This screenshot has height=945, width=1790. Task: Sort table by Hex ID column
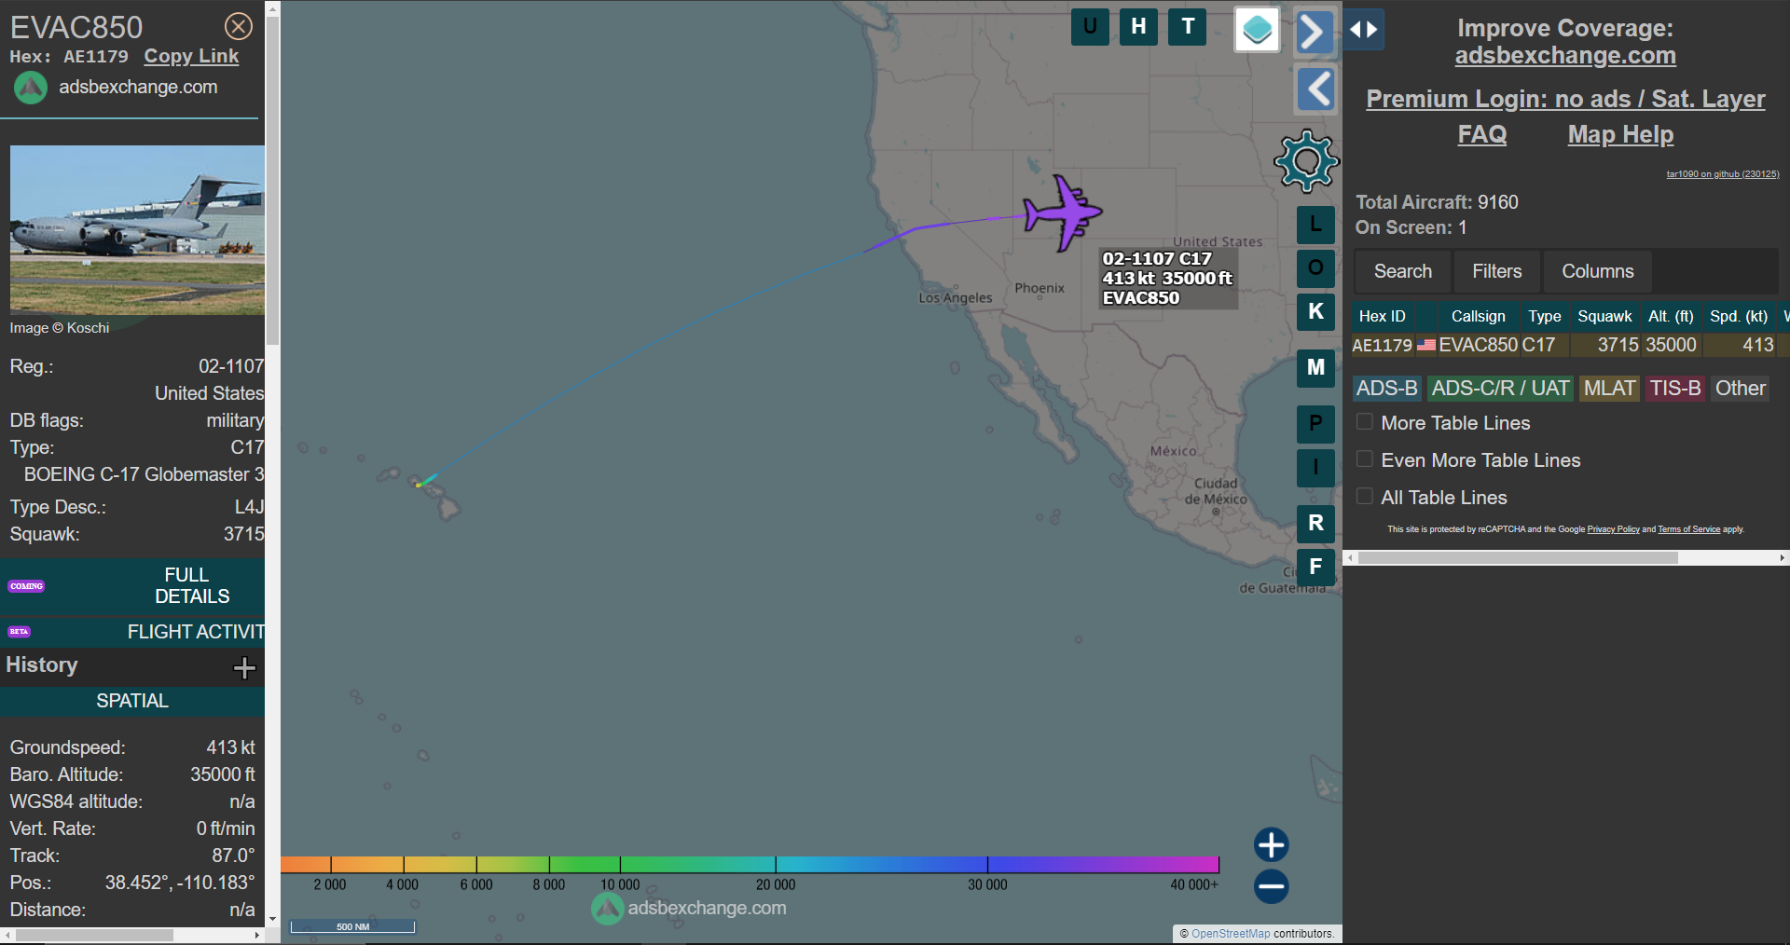(x=1382, y=317)
